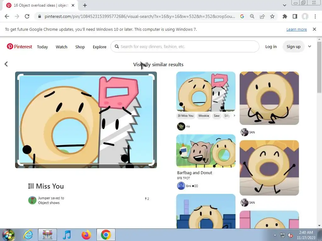
Task: Go back with the browser back arrow
Action: pyautogui.click(x=7, y=16)
